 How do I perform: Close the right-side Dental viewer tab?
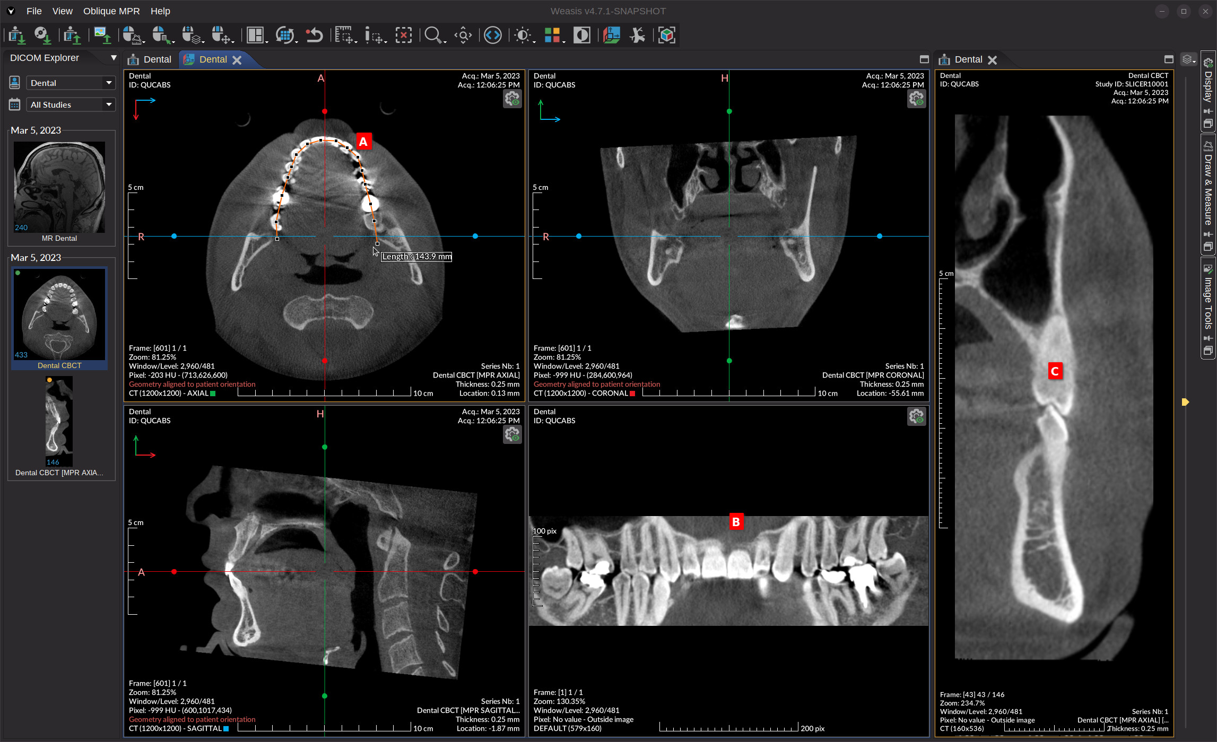point(992,60)
